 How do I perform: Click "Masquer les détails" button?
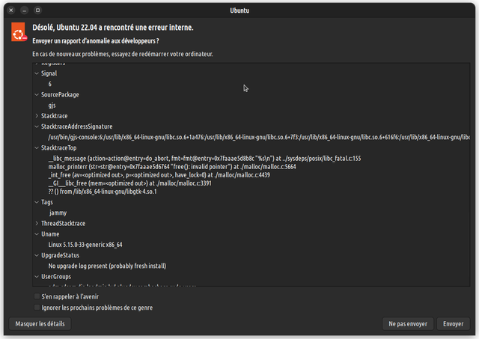[x=40, y=324]
